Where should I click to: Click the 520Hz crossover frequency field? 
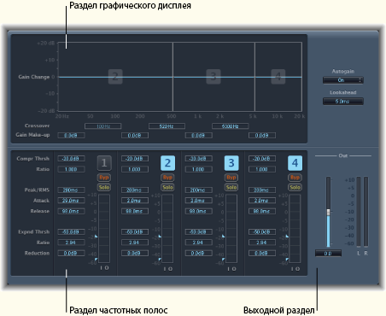tap(167, 126)
